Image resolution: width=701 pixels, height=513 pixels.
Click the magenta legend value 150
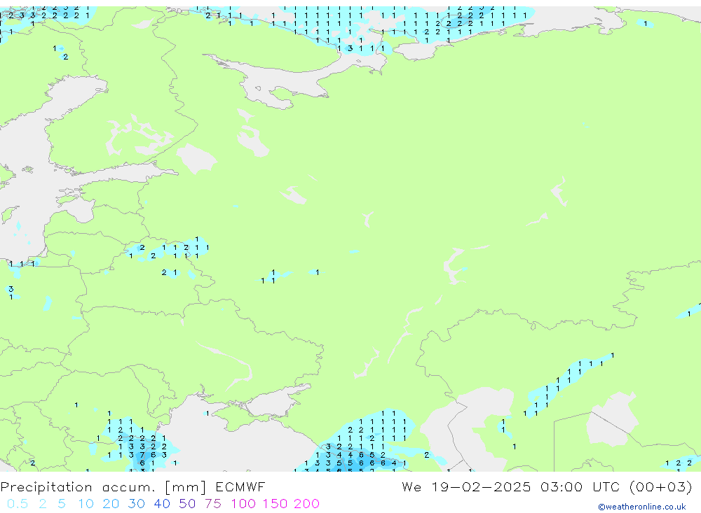pyautogui.click(x=275, y=504)
